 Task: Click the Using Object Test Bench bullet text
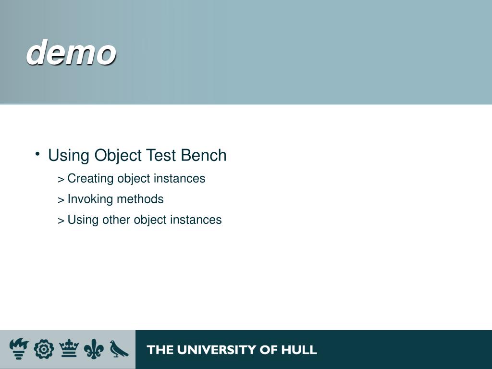137,155
